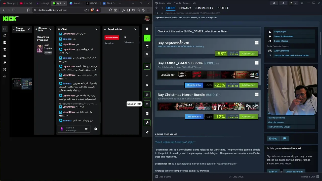Click the Steam announcements megaphone icon
Viewport: 322px width, 181px height.
point(274,3)
